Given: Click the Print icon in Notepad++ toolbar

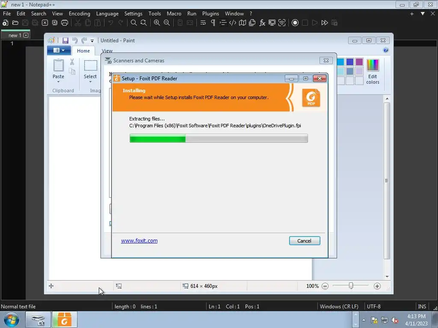Looking at the screenshot, I should point(65,23).
